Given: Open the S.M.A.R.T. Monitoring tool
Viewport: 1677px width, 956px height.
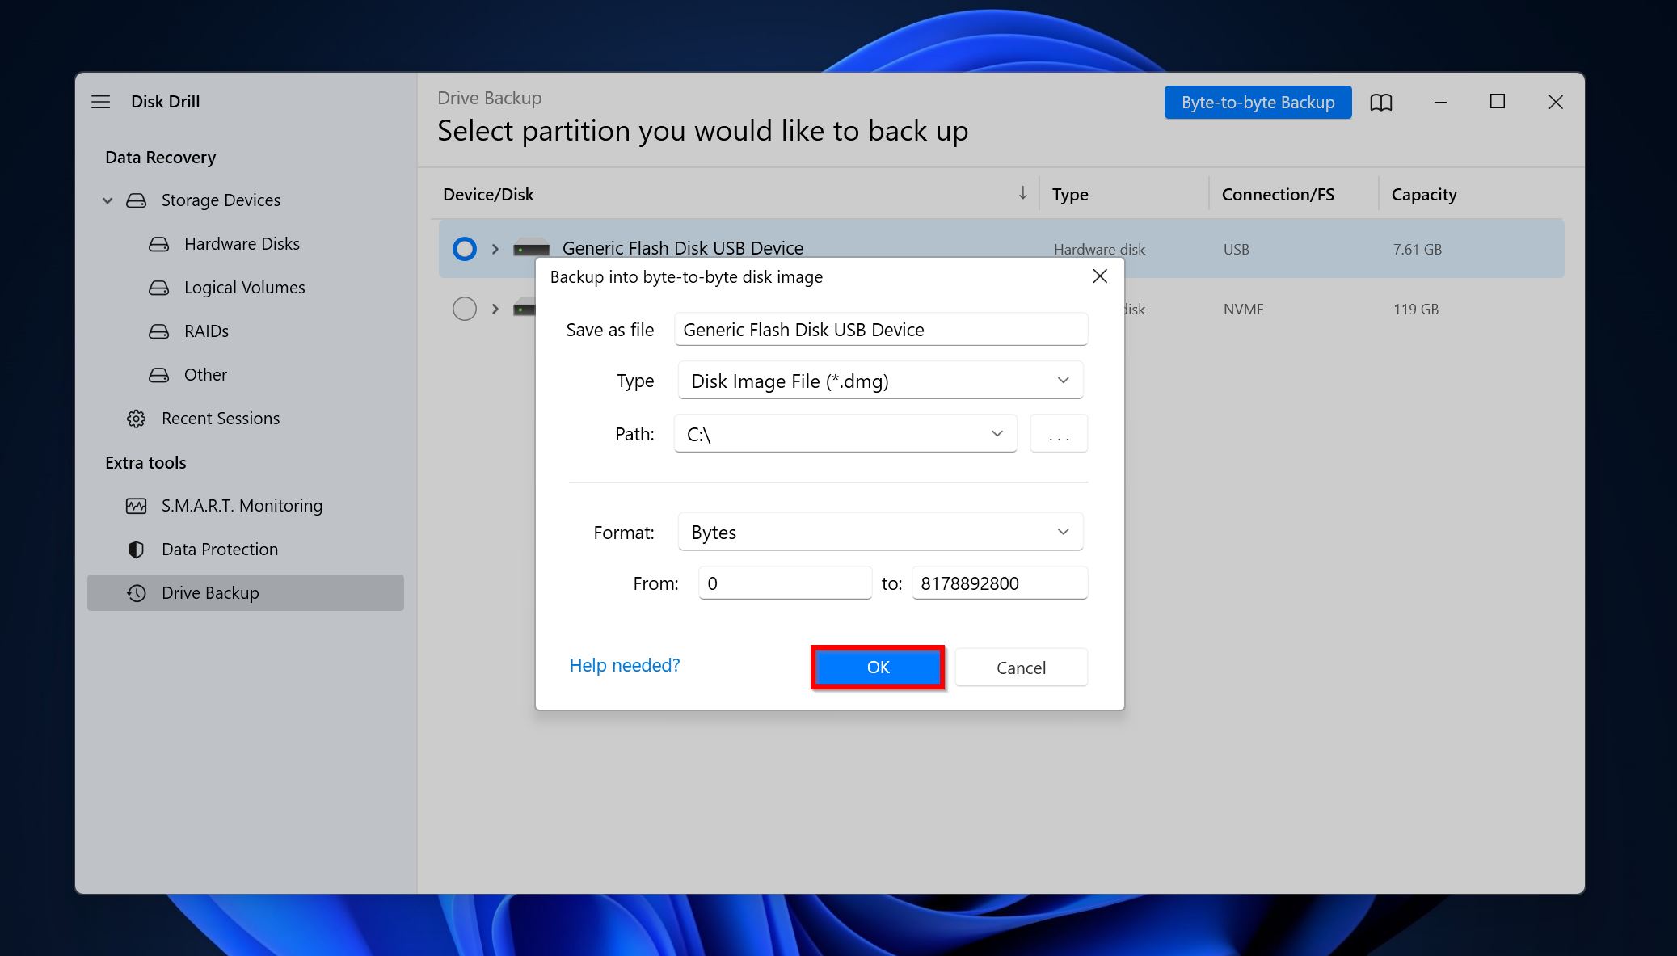Looking at the screenshot, I should tap(239, 504).
